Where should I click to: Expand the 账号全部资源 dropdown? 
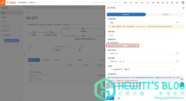coord(23,3)
